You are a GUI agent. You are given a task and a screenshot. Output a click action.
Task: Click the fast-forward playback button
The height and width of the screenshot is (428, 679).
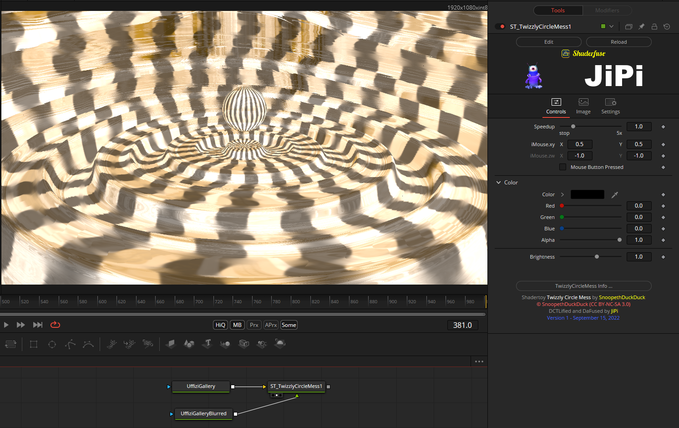pyautogui.click(x=20, y=325)
